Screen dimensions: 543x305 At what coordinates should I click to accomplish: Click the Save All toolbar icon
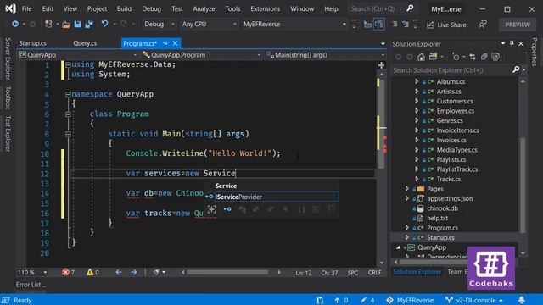[x=89, y=25]
